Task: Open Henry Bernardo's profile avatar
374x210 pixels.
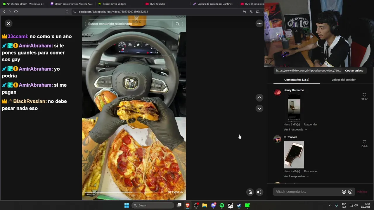Action: 277,92
